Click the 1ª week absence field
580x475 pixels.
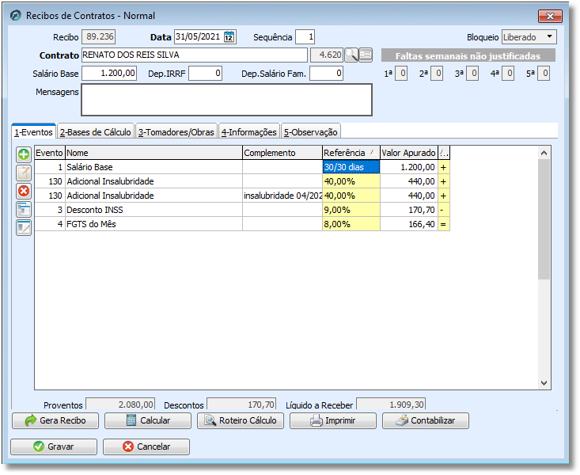coord(401,74)
